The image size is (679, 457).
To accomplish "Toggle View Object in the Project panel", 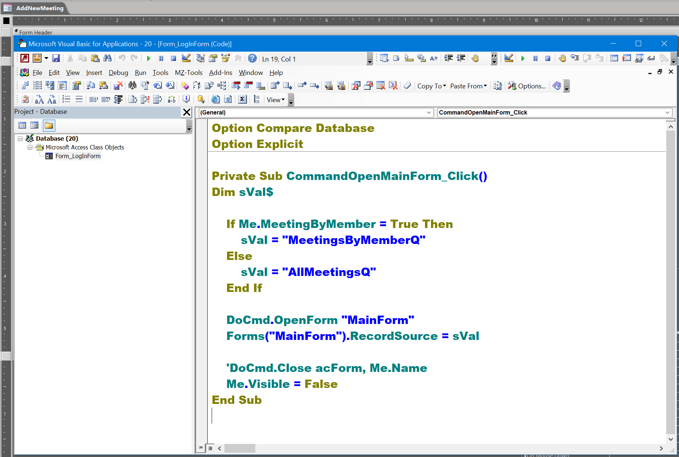I will click(x=34, y=125).
